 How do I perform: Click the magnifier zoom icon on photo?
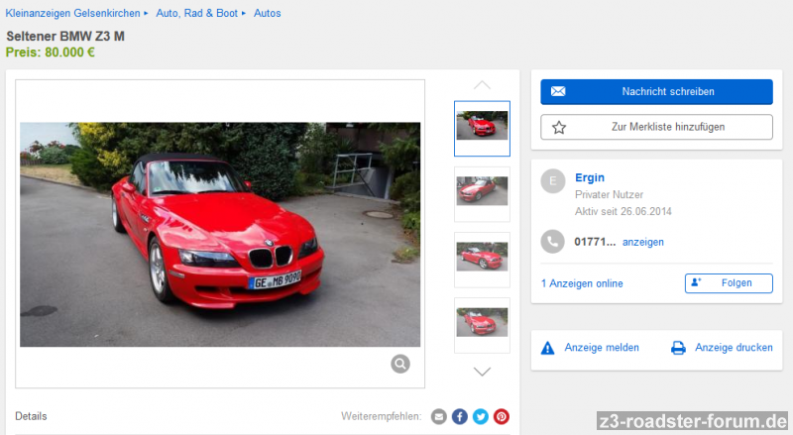coord(399,364)
